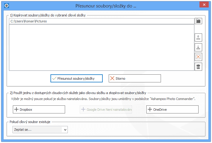
Task: Move entry up with the up-arrow icon
Action: pos(198,37)
